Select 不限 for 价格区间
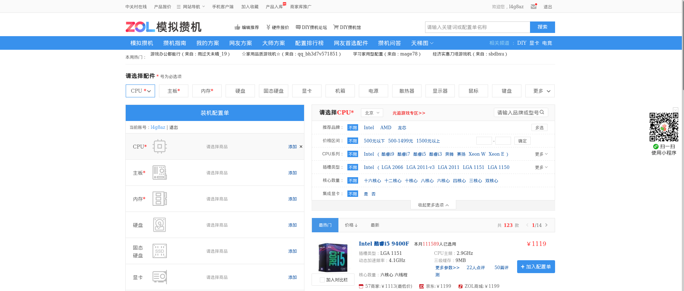The image size is (684, 291). tap(353, 141)
